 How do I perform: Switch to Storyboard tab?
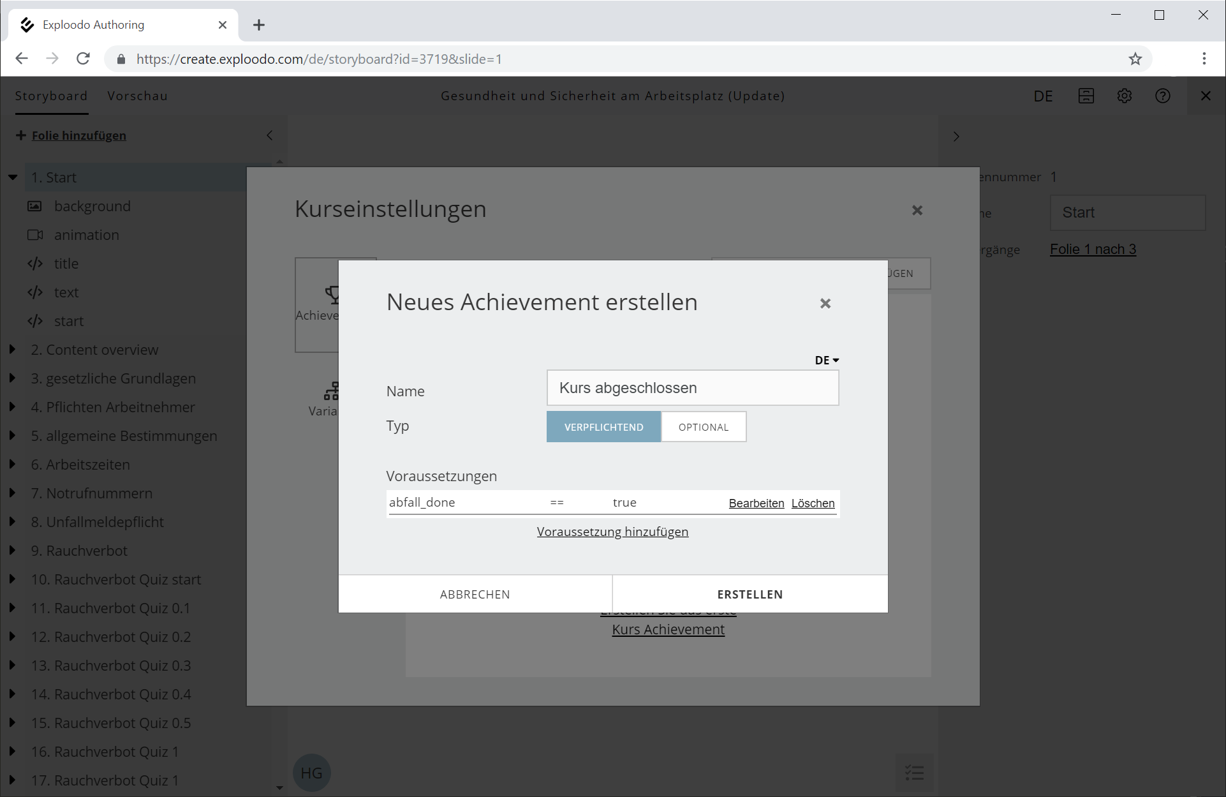(x=51, y=96)
